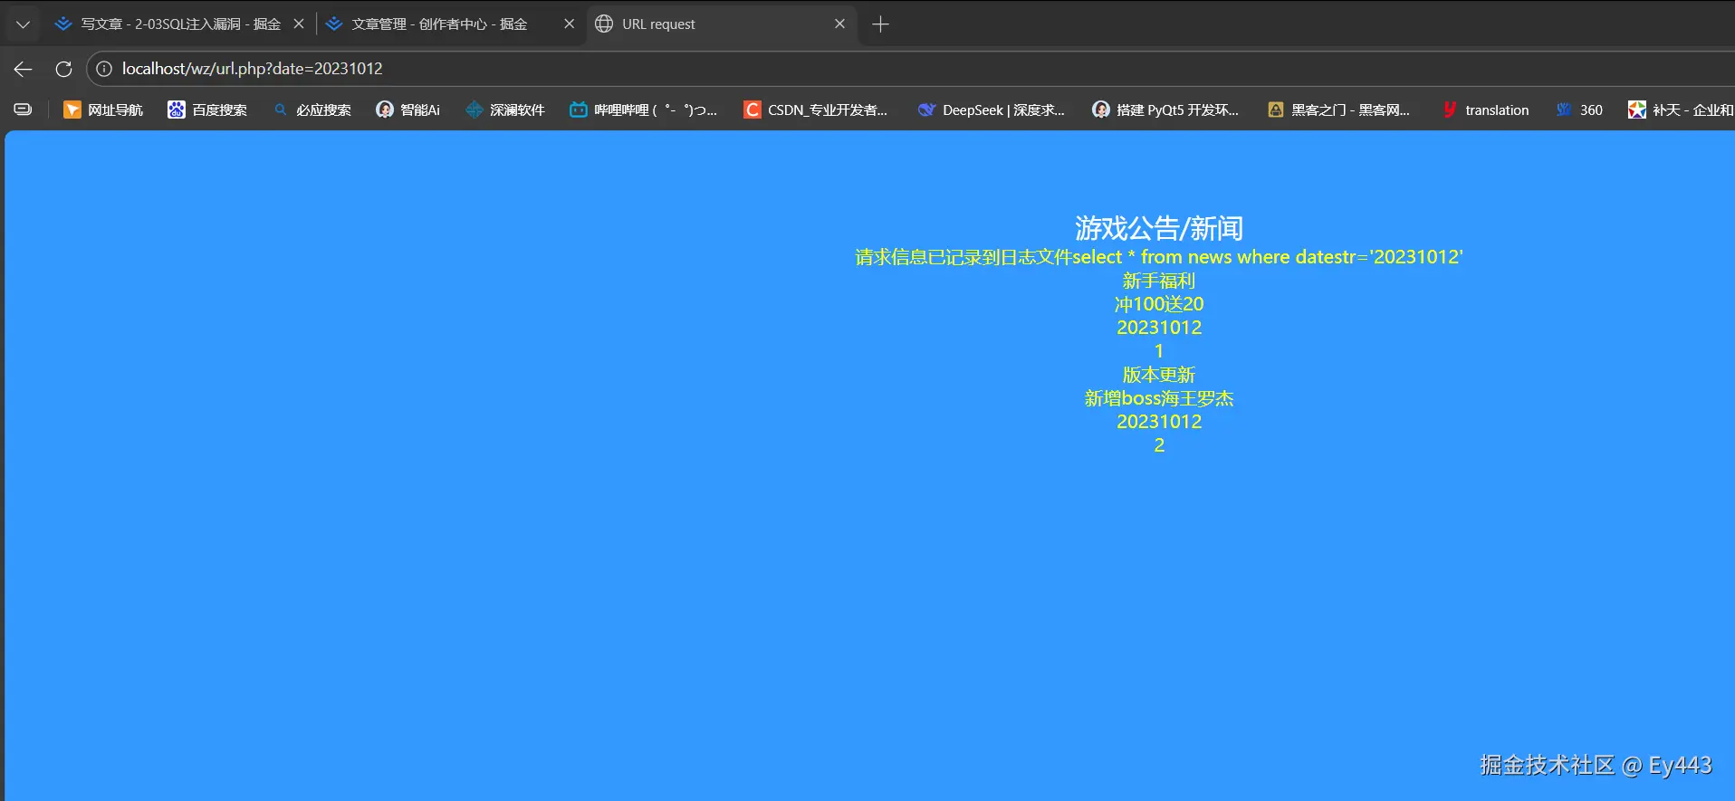The width and height of the screenshot is (1735, 801).
Task: Click the news id 2
Action: (1159, 445)
